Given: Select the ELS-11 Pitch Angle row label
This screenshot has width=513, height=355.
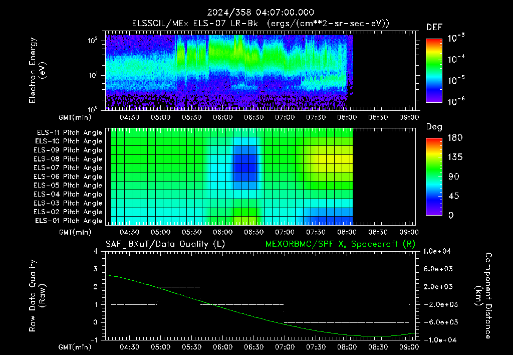Looking at the screenshot, I should pyautogui.click(x=69, y=133).
